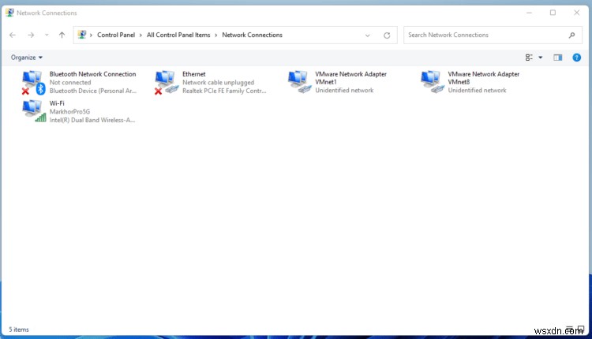Open Help with the question mark icon

point(576,58)
